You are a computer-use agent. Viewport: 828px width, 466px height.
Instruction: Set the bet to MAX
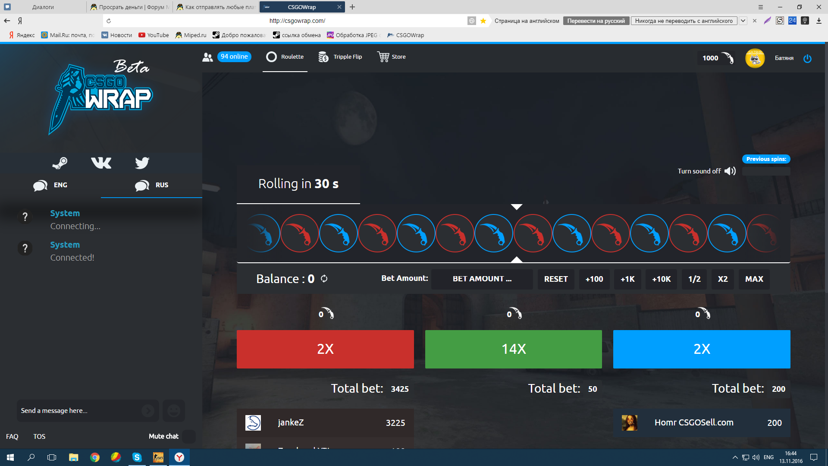754,279
